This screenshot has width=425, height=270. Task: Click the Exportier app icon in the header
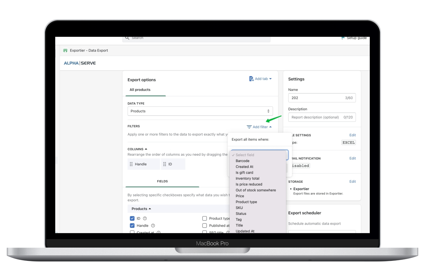[x=66, y=50]
